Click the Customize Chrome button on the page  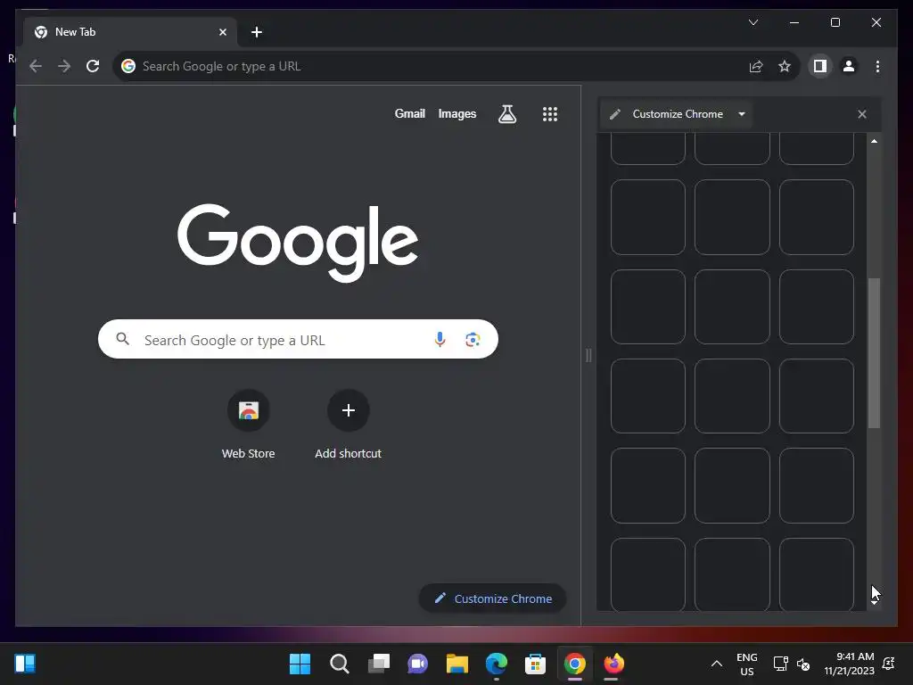[x=492, y=598]
